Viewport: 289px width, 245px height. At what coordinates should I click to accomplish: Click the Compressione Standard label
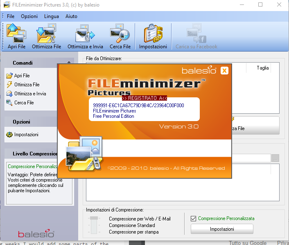(132, 225)
